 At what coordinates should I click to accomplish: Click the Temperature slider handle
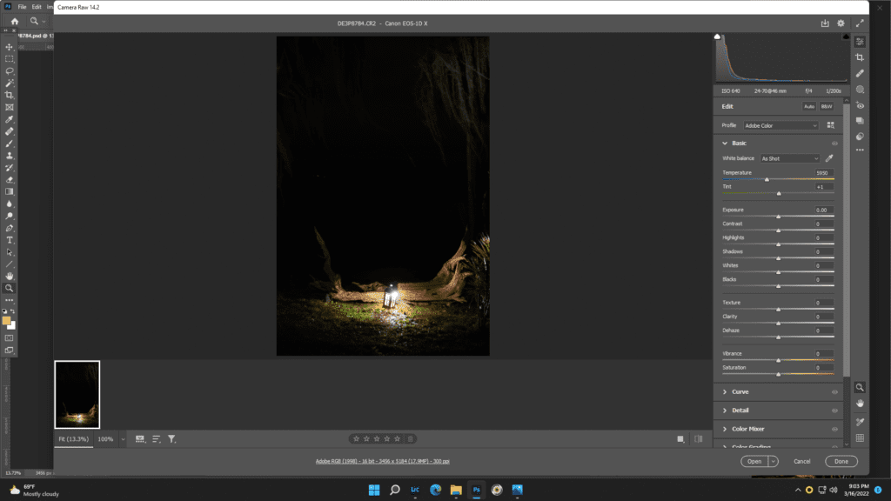click(767, 179)
